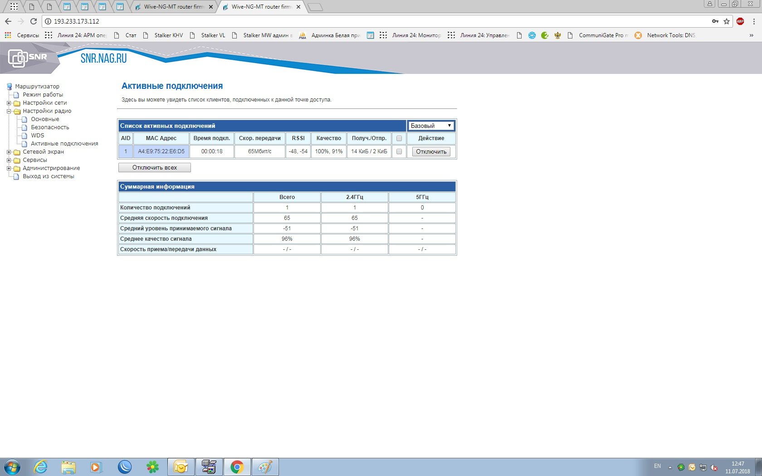Image resolution: width=762 pixels, height=476 pixels.
Task: Click the site information icon in the address bar
Action: click(x=48, y=21)
